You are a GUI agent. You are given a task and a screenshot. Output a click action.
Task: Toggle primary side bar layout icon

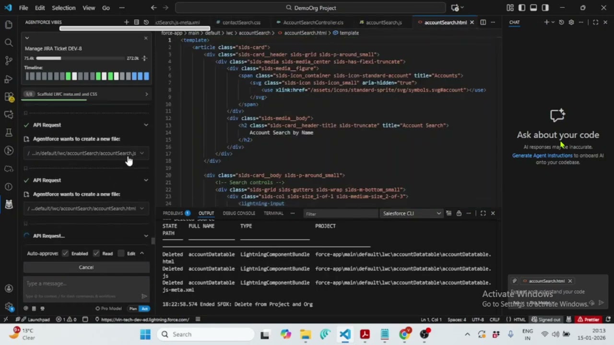click(x=522, y=8)
